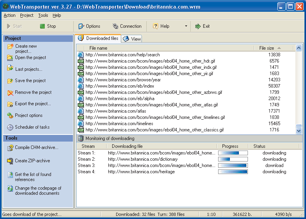This screenshot has height=219, width=306.
Task: Open the Action menu
Action: [9, 15]
